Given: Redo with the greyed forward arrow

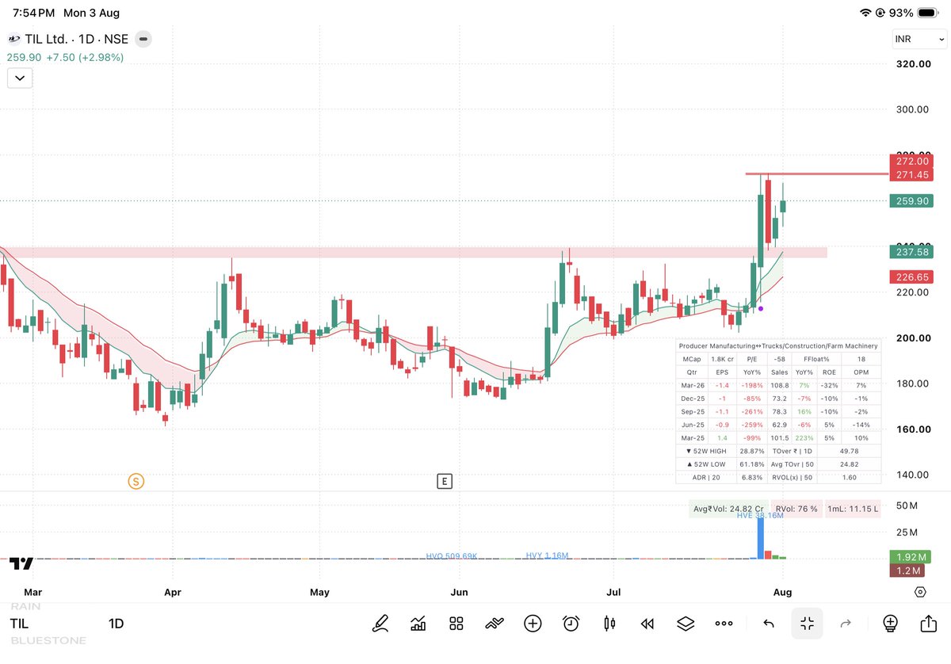Looking at the screenshot, I should click(x=846, y=624).
